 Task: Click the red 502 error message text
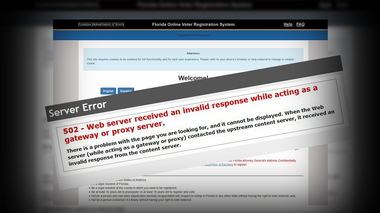pyautogui.click(x=190, y=114)
